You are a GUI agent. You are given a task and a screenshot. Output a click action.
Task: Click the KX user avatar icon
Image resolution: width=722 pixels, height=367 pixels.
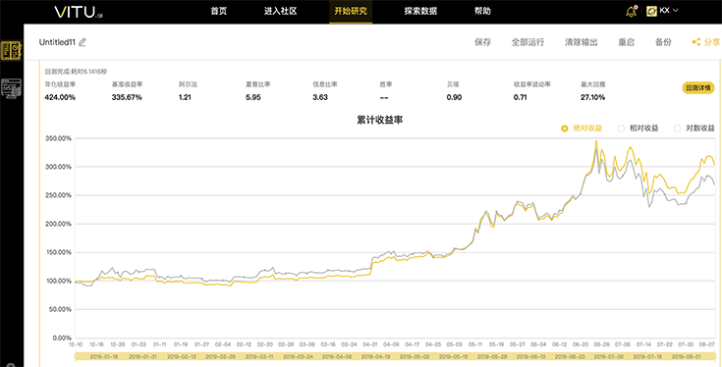[651, 12]
